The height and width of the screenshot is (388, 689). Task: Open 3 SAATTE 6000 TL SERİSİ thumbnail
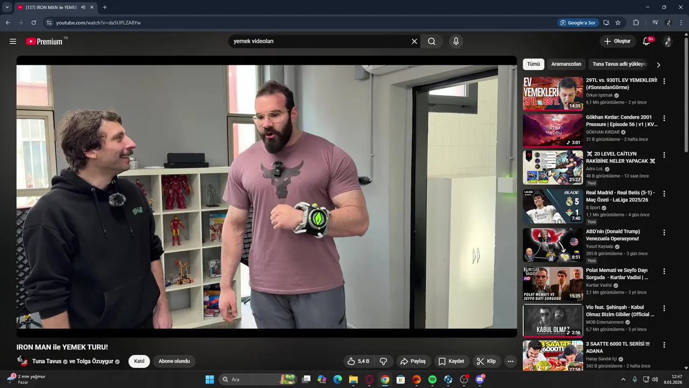pos(553,356)
